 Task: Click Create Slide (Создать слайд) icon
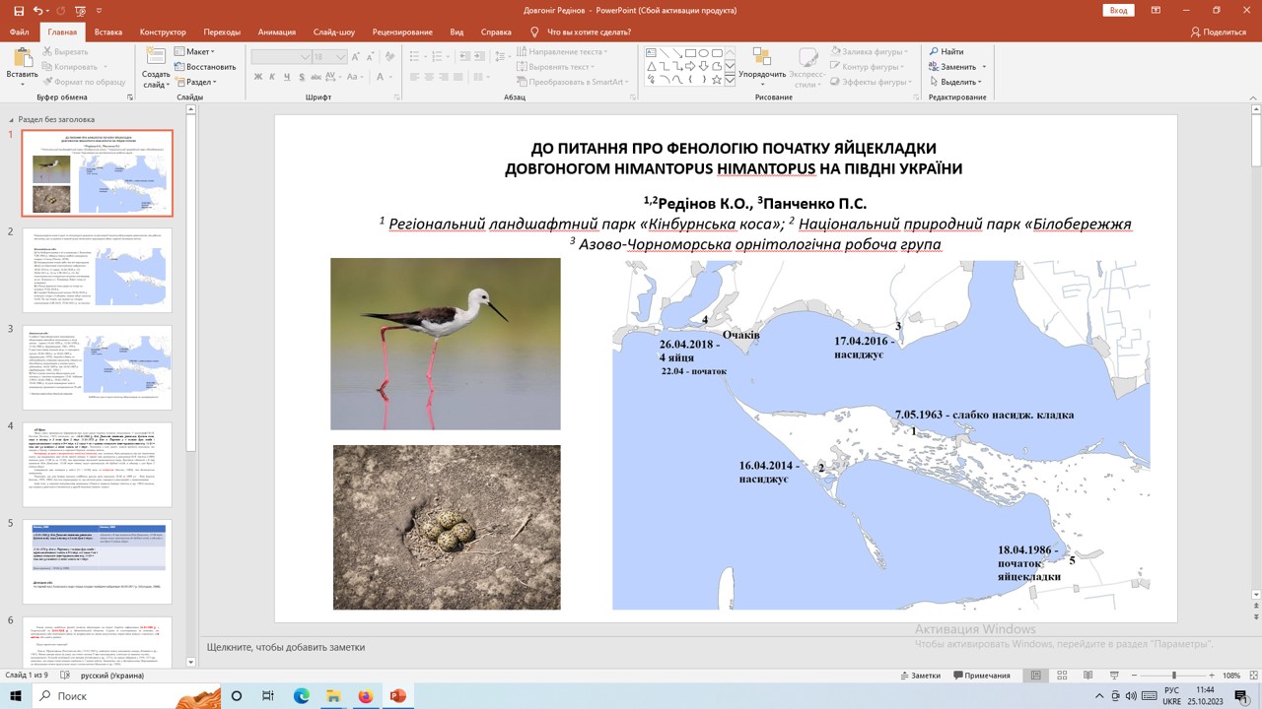click(x=156, y=57)
